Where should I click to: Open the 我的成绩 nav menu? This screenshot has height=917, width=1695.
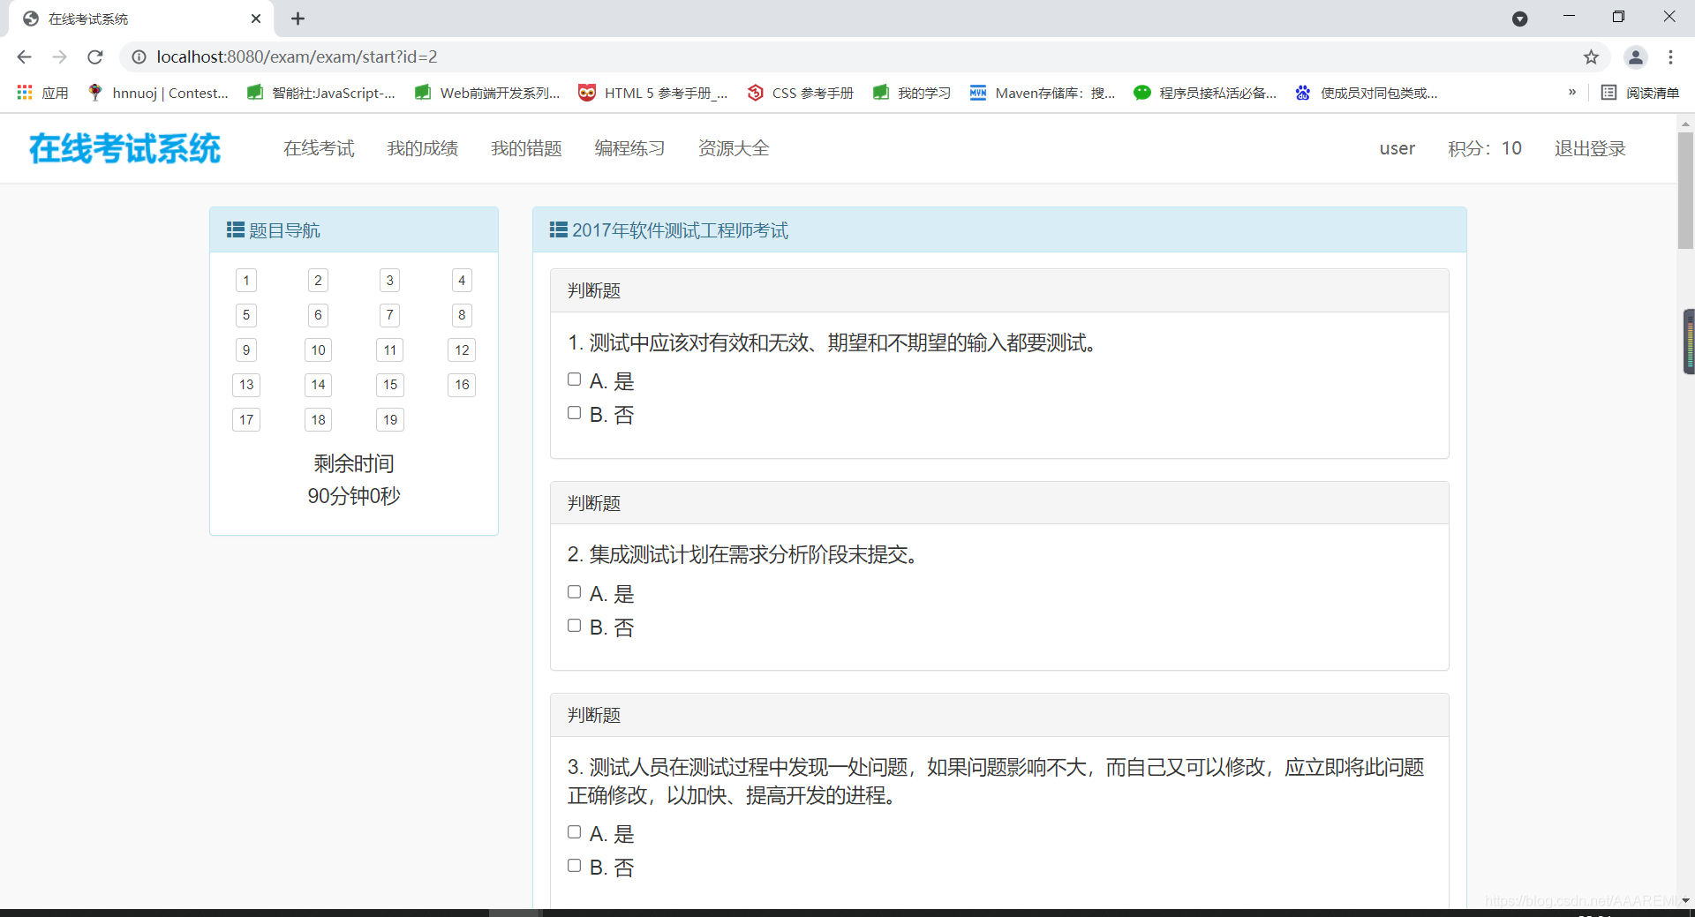(x=423, y=148)
